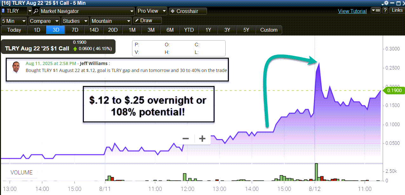Click the question mark help icon
The width and height of the screenshot is (405, 195).
385,10
